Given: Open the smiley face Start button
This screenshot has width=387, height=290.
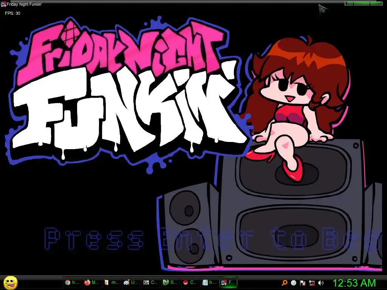Looking at the screenshot, I should pyautogui.click(x=11, y=283).
